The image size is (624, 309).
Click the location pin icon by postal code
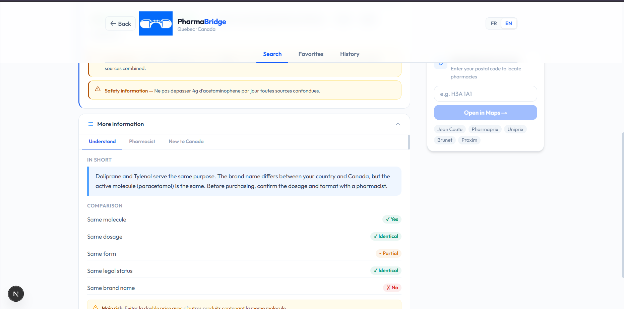tap(441, 64)
